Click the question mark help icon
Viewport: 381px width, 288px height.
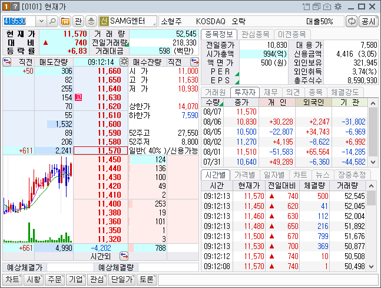click(x=15, y=6)
